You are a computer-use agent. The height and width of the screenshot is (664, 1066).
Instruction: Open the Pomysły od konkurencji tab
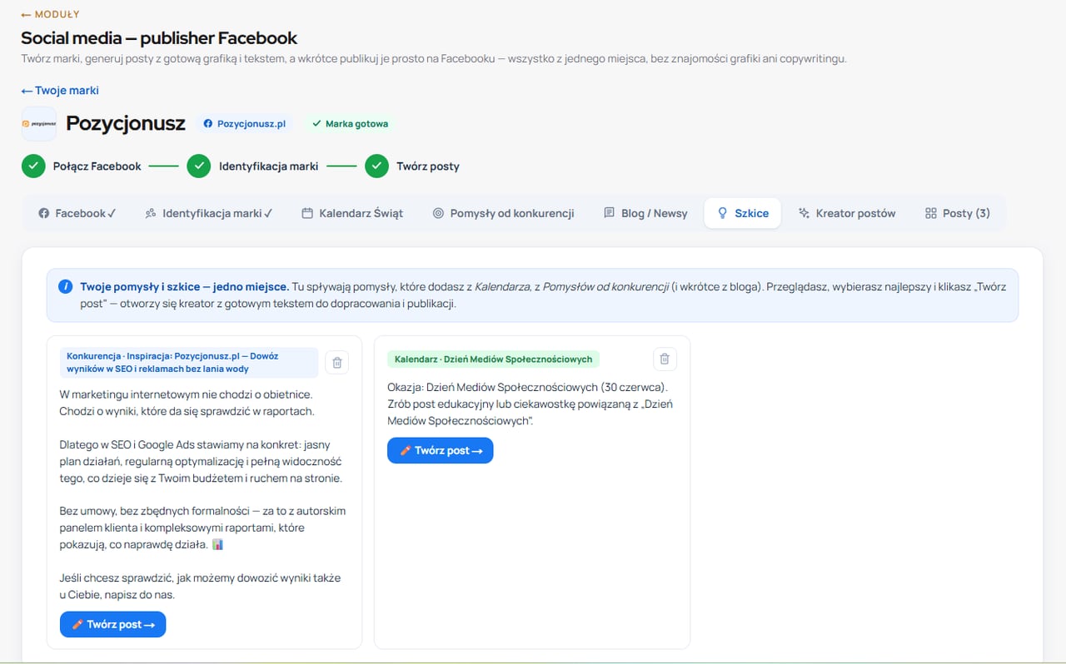[503, 213]
